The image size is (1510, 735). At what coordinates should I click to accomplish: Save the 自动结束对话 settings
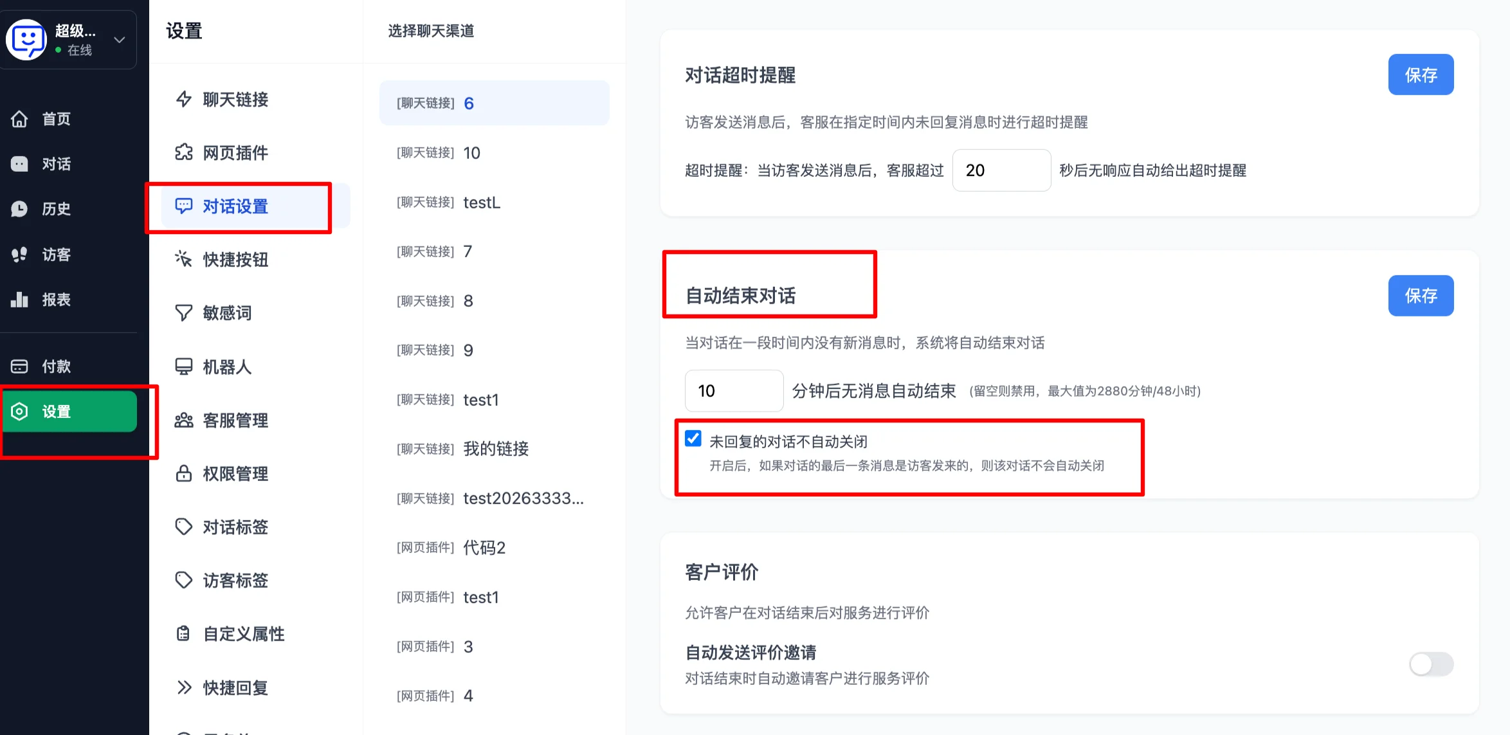(1421, 296)
